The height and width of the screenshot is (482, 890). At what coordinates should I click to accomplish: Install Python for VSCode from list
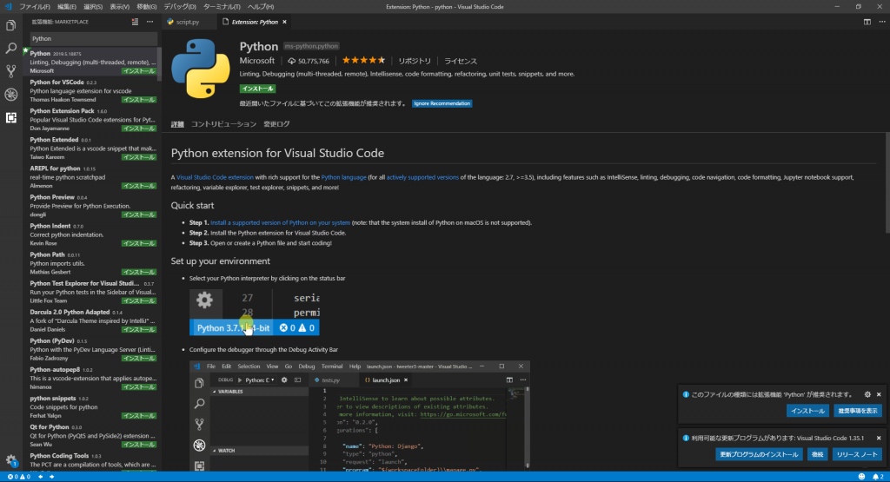point(139,100)
